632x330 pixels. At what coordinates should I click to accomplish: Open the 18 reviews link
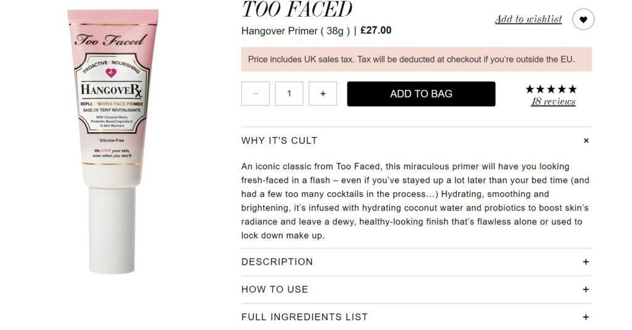tap(553, 102)
